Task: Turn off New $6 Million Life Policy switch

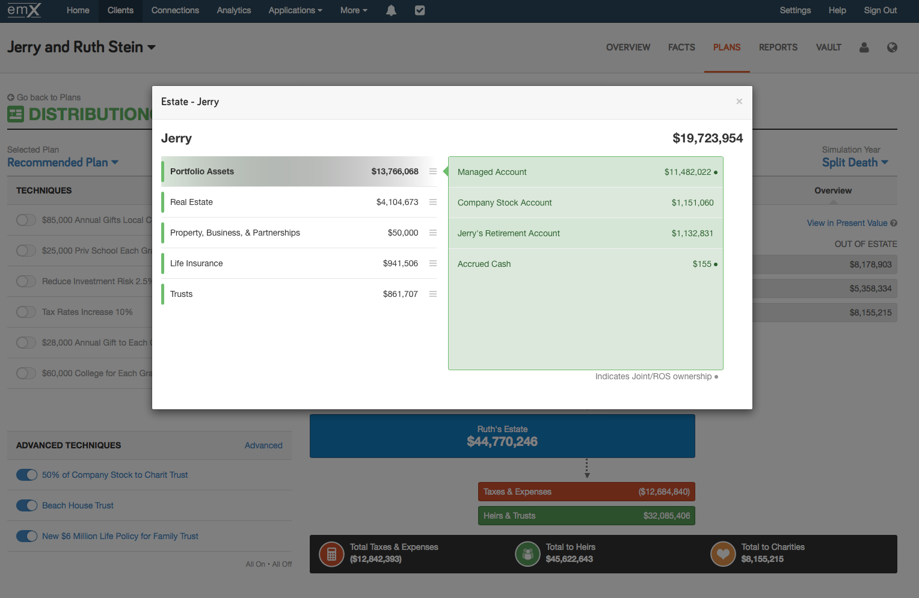Action: [x=26, y=536]
